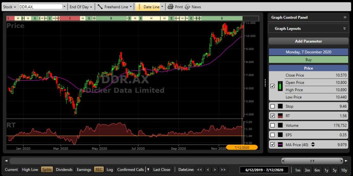
Task: Uncheck the RT parameter checkbox
Action: tap(273, 116)
